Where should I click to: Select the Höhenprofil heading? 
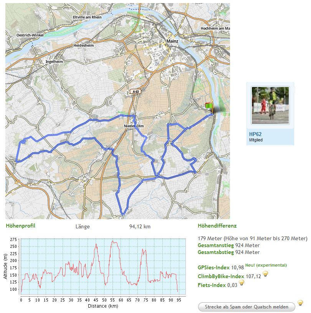[20, 226]
